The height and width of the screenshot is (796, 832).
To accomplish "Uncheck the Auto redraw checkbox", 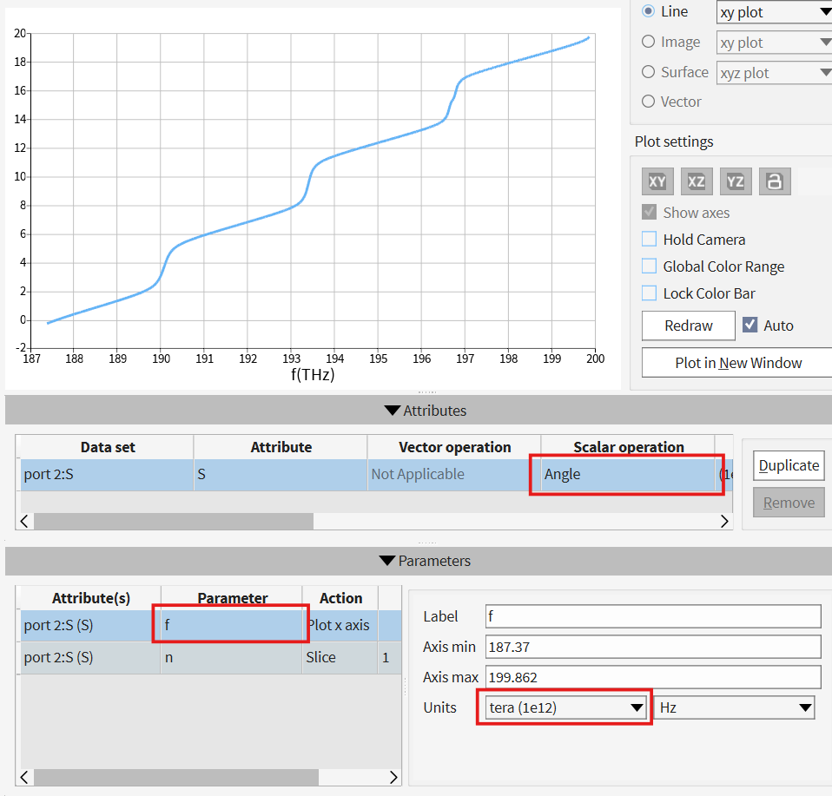I will [749, 325].
